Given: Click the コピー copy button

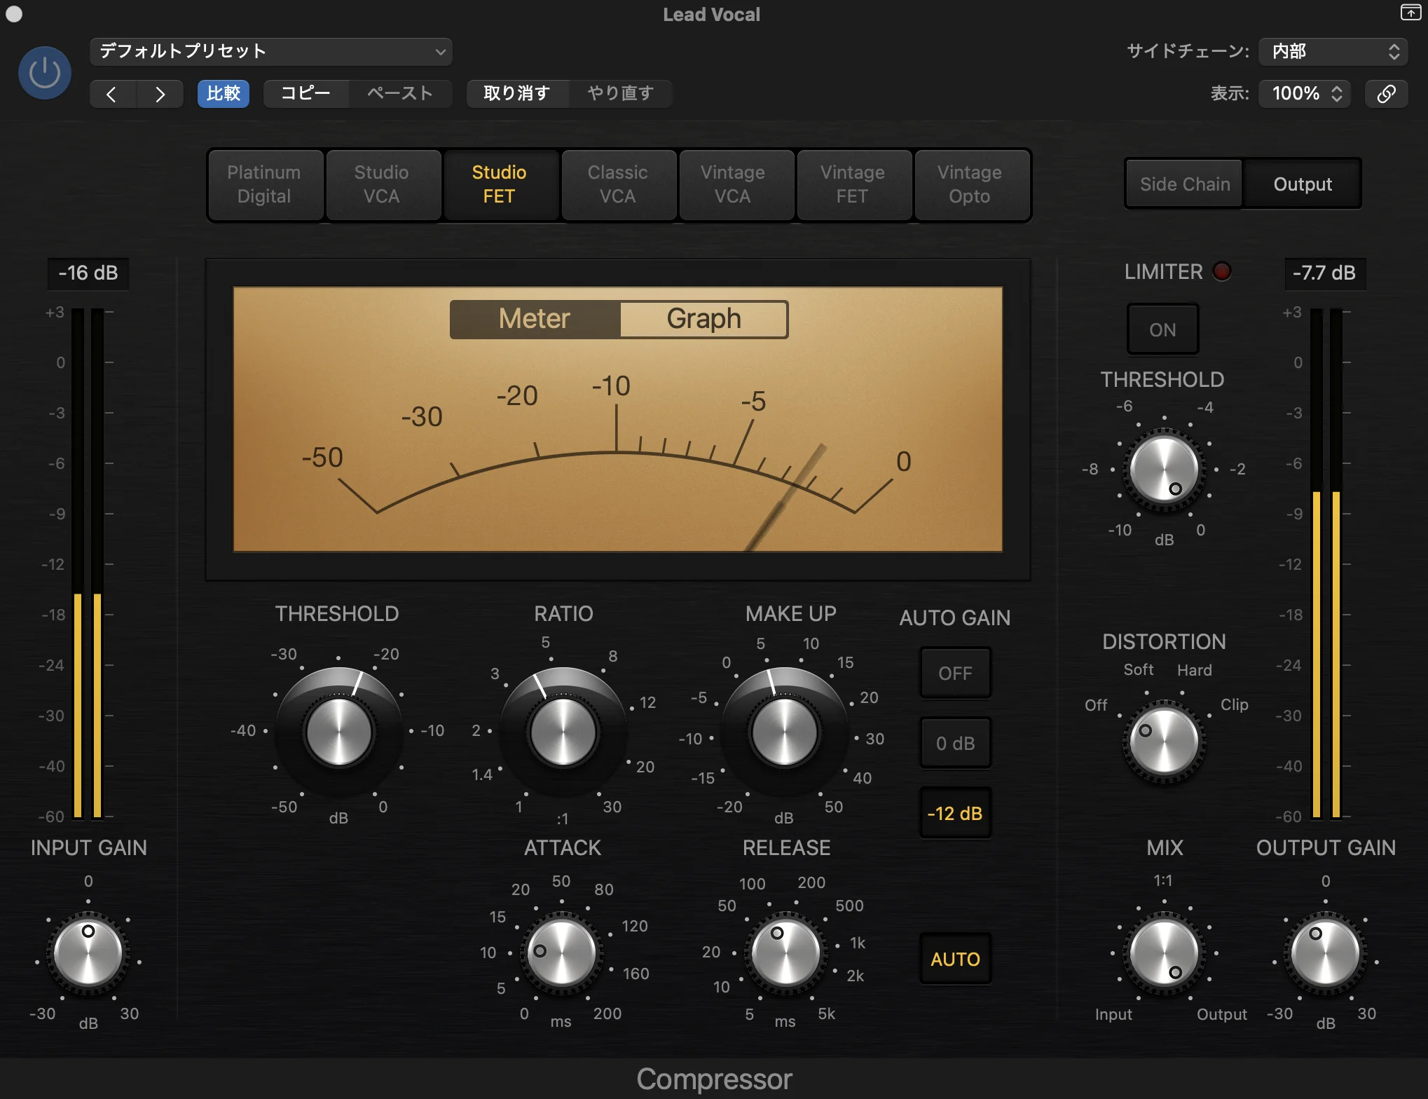Looking at the screenshot, I should (306, 94).
